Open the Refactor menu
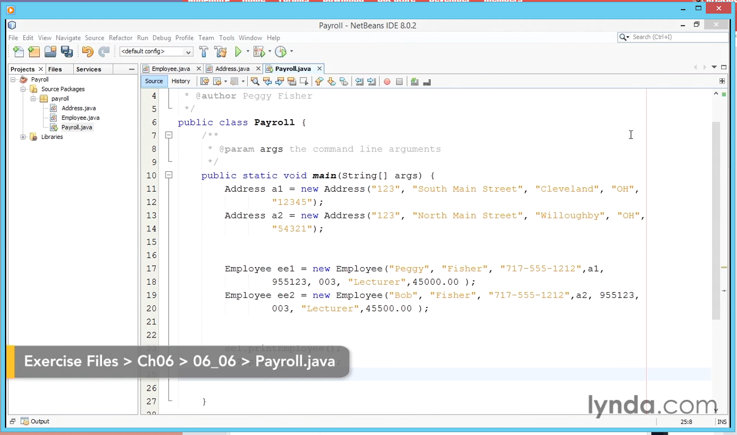This screenshot has width=737, height=435. 120,37
